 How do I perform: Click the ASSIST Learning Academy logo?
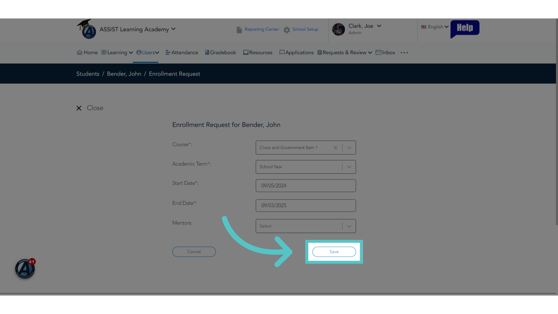point(86,29)
